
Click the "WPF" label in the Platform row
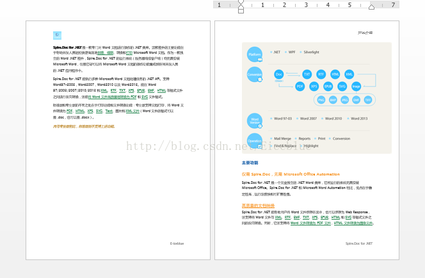tap(292, 52)
